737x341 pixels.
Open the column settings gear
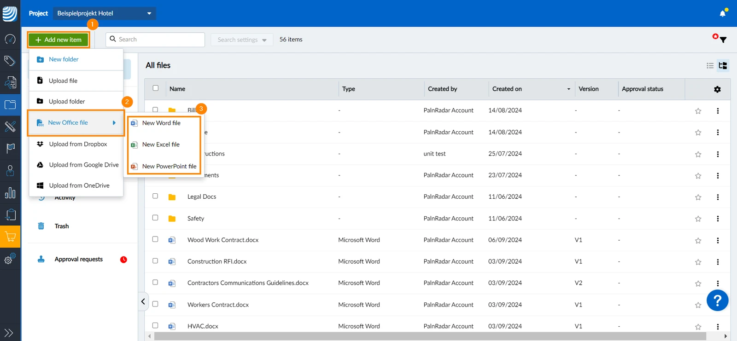tap(717, 89)
